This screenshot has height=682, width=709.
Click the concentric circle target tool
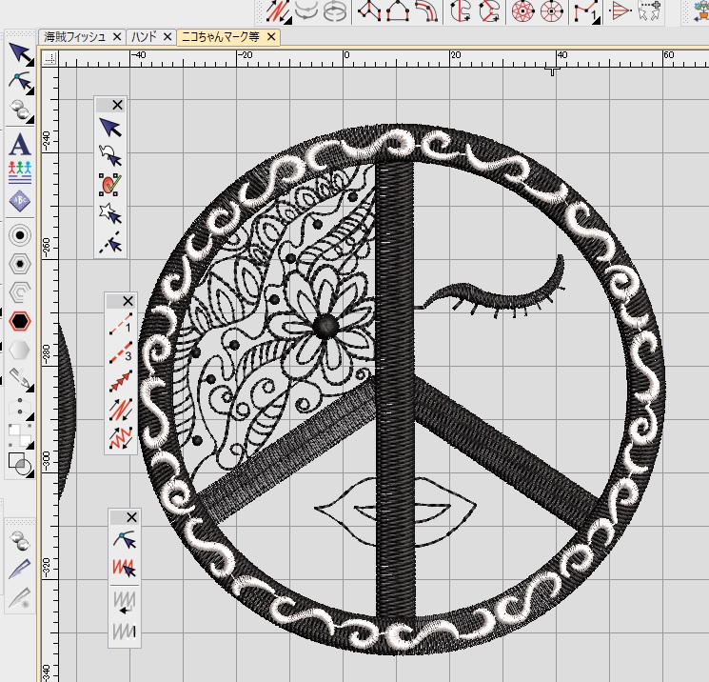[19, 235]
